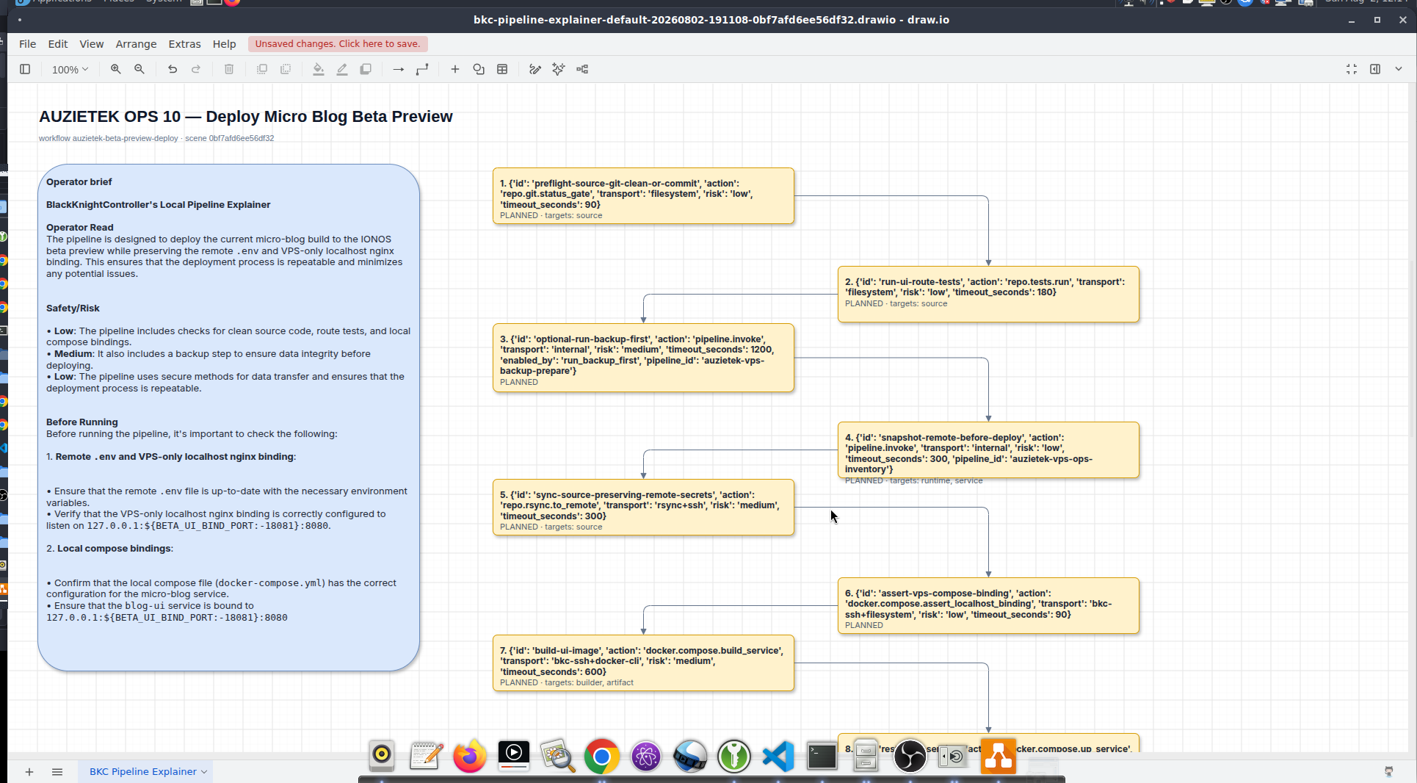The height and width of the screenshot is (783, 1417).
Task: Click Unsaved changes save button
Action: click(338, 44)
